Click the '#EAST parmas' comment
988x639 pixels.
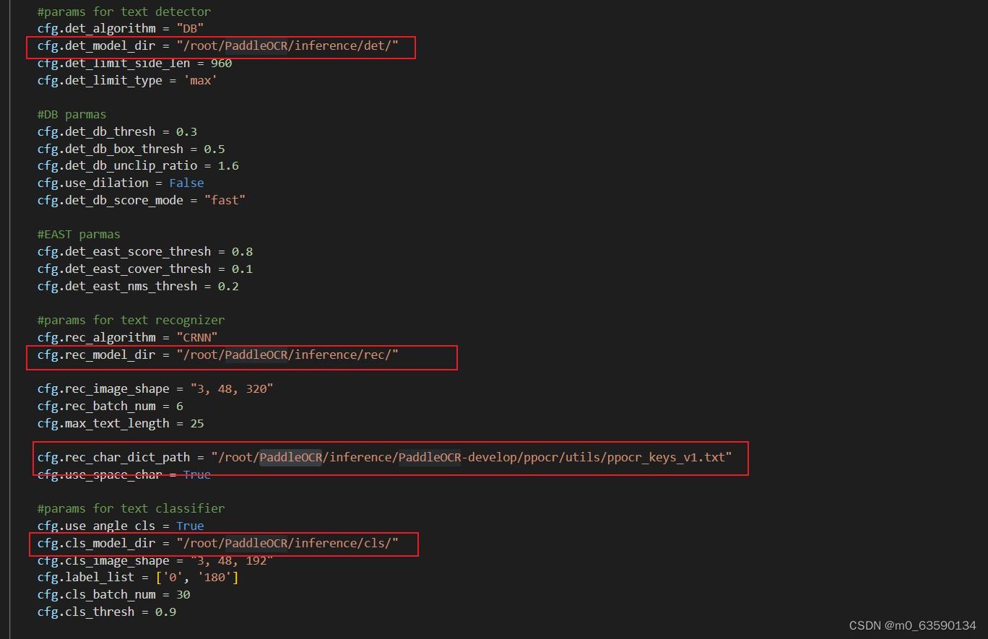(x=79, y=235)
